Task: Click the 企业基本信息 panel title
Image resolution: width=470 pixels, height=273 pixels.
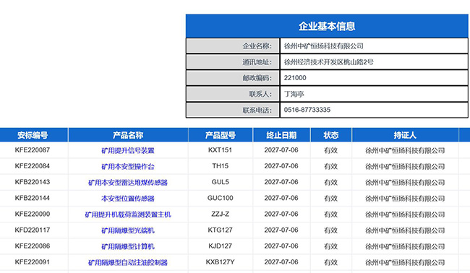Action: [327, 26]
